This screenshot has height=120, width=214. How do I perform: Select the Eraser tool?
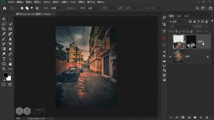pos(10,44)
